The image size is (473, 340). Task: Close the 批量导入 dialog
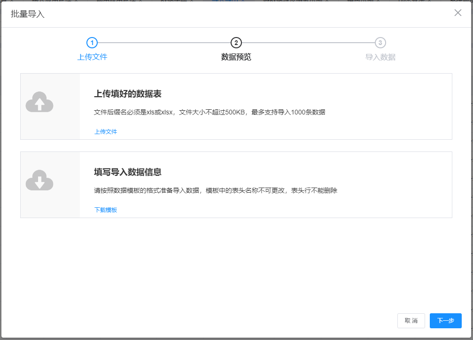pyautogui.click(x=457, y=13)
